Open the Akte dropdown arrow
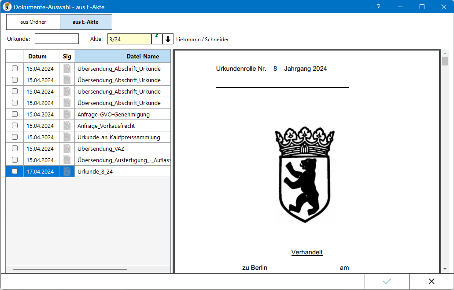The image size is (454, 290). click(168, 39)
